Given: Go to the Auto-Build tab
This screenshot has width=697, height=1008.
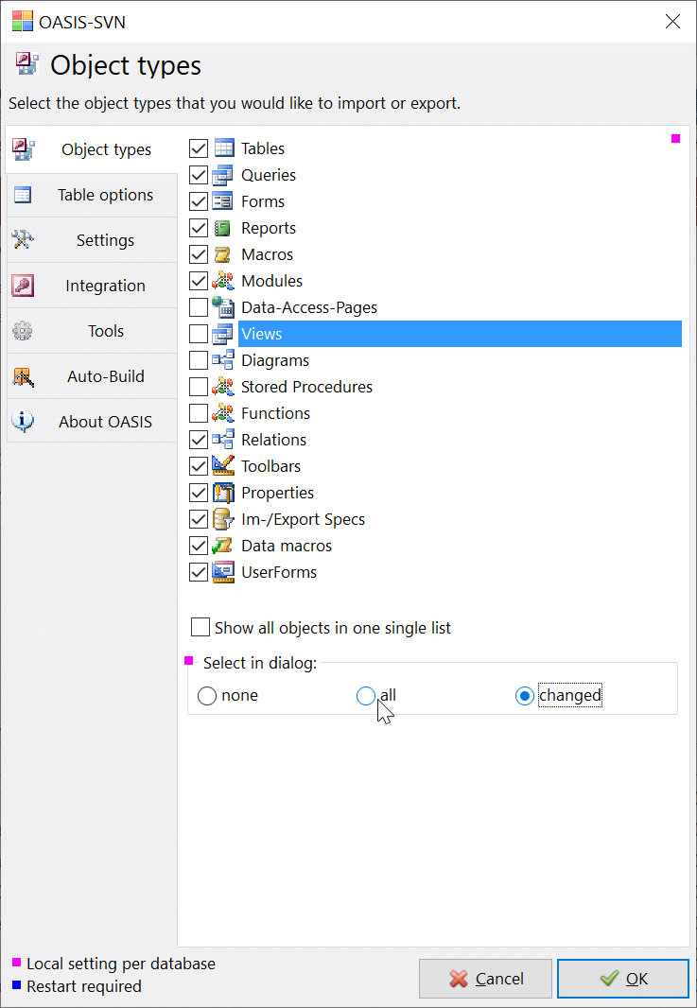Looking at the screenshot, I should (92, 376).
